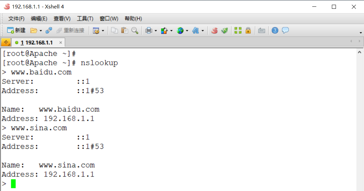Open the Help question mark icon

(275, 30)
